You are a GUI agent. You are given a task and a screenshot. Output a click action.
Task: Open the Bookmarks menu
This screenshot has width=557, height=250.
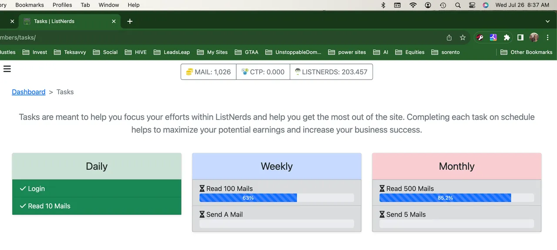click(30, 5)
